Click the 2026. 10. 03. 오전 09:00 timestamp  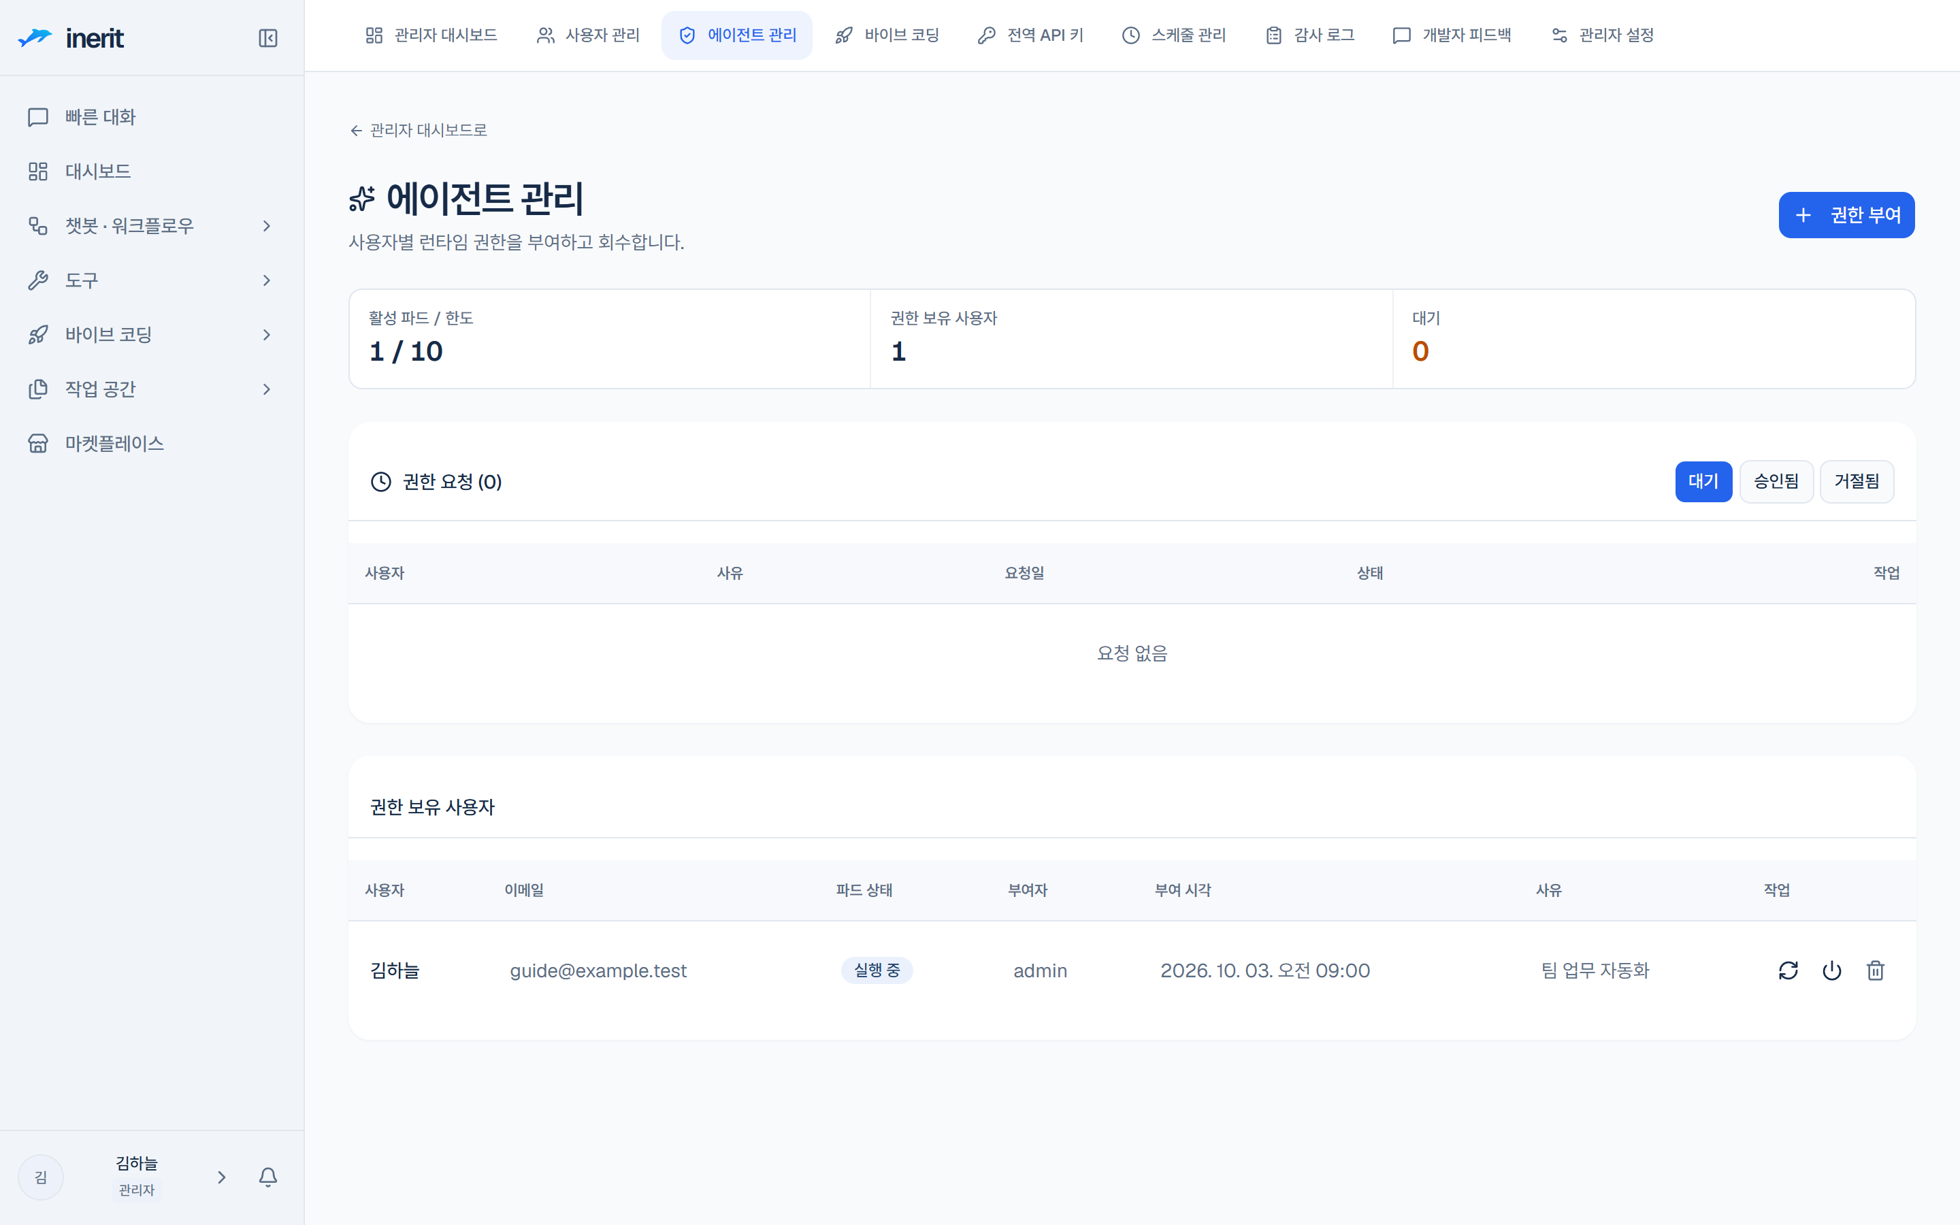[x=1265, y=970]
